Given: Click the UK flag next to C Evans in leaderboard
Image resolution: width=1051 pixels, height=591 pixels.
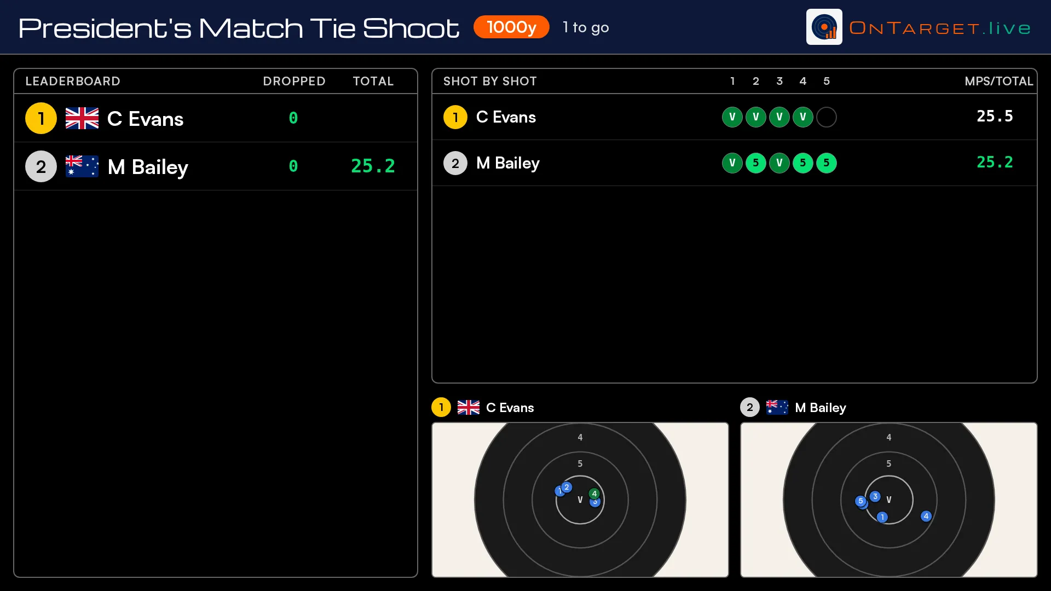Looking at the screenshot, I should (x=82, y=118).
